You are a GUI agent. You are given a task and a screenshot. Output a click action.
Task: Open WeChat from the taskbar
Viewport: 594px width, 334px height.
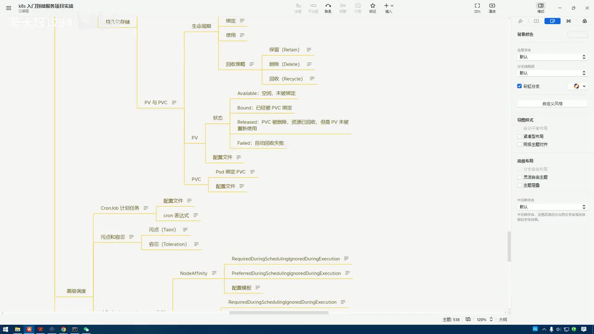coord(86,329)
